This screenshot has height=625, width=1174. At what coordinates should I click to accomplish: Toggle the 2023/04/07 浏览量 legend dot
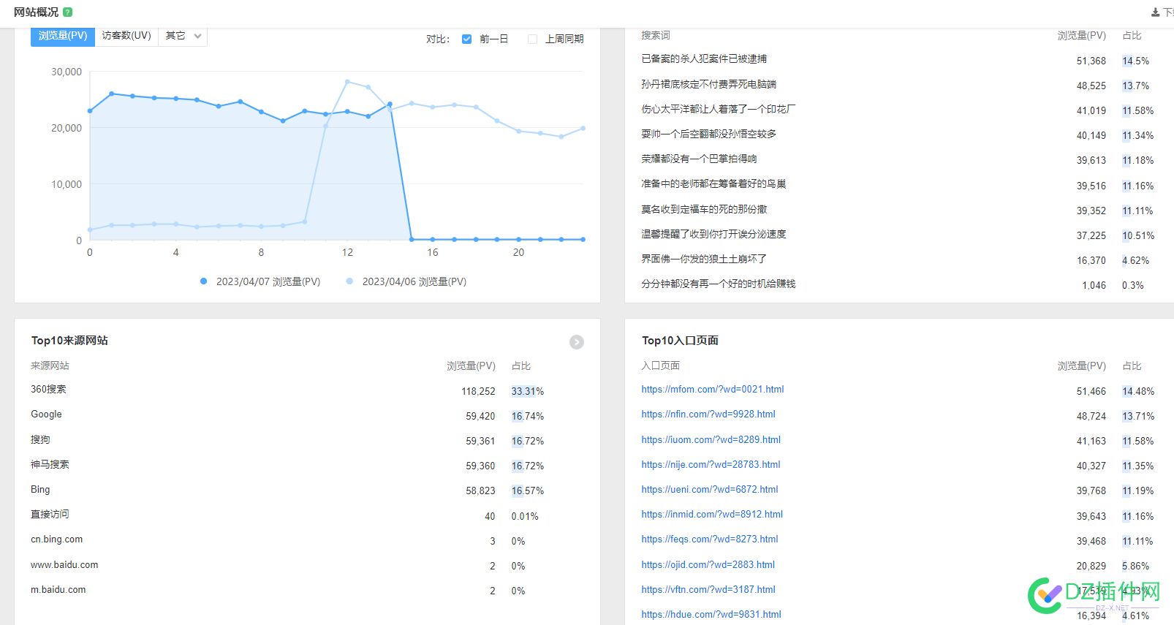pyautogui.click(x=204, y=281)
